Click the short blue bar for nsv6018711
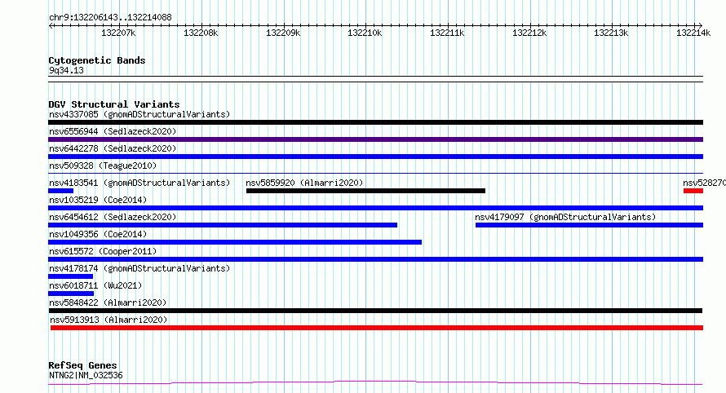The width and height of the screenshot is (726, 393). coord(71,294)
